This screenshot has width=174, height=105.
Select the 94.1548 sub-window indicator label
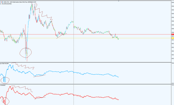4,64
